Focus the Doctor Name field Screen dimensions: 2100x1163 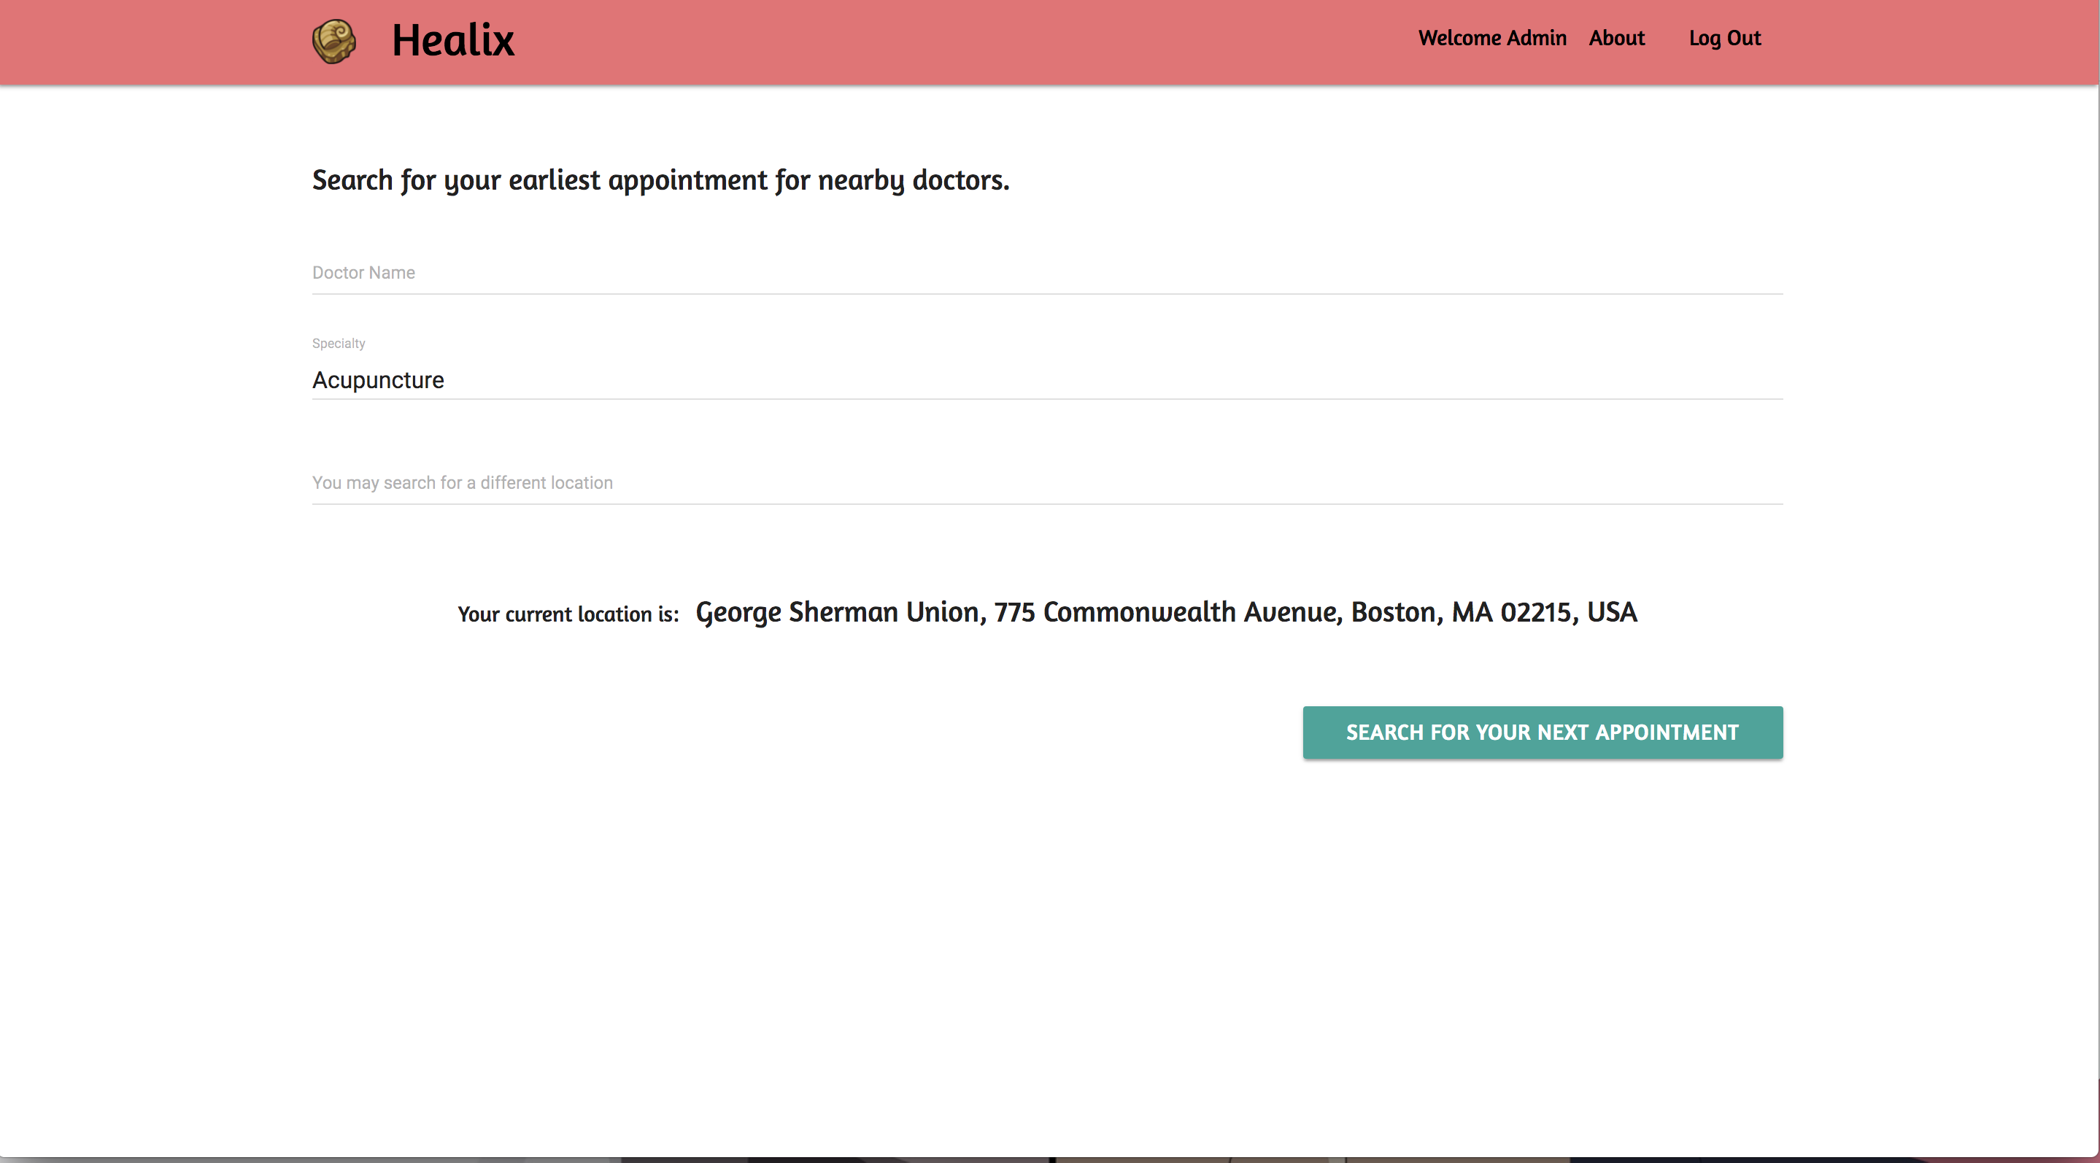1047,273
